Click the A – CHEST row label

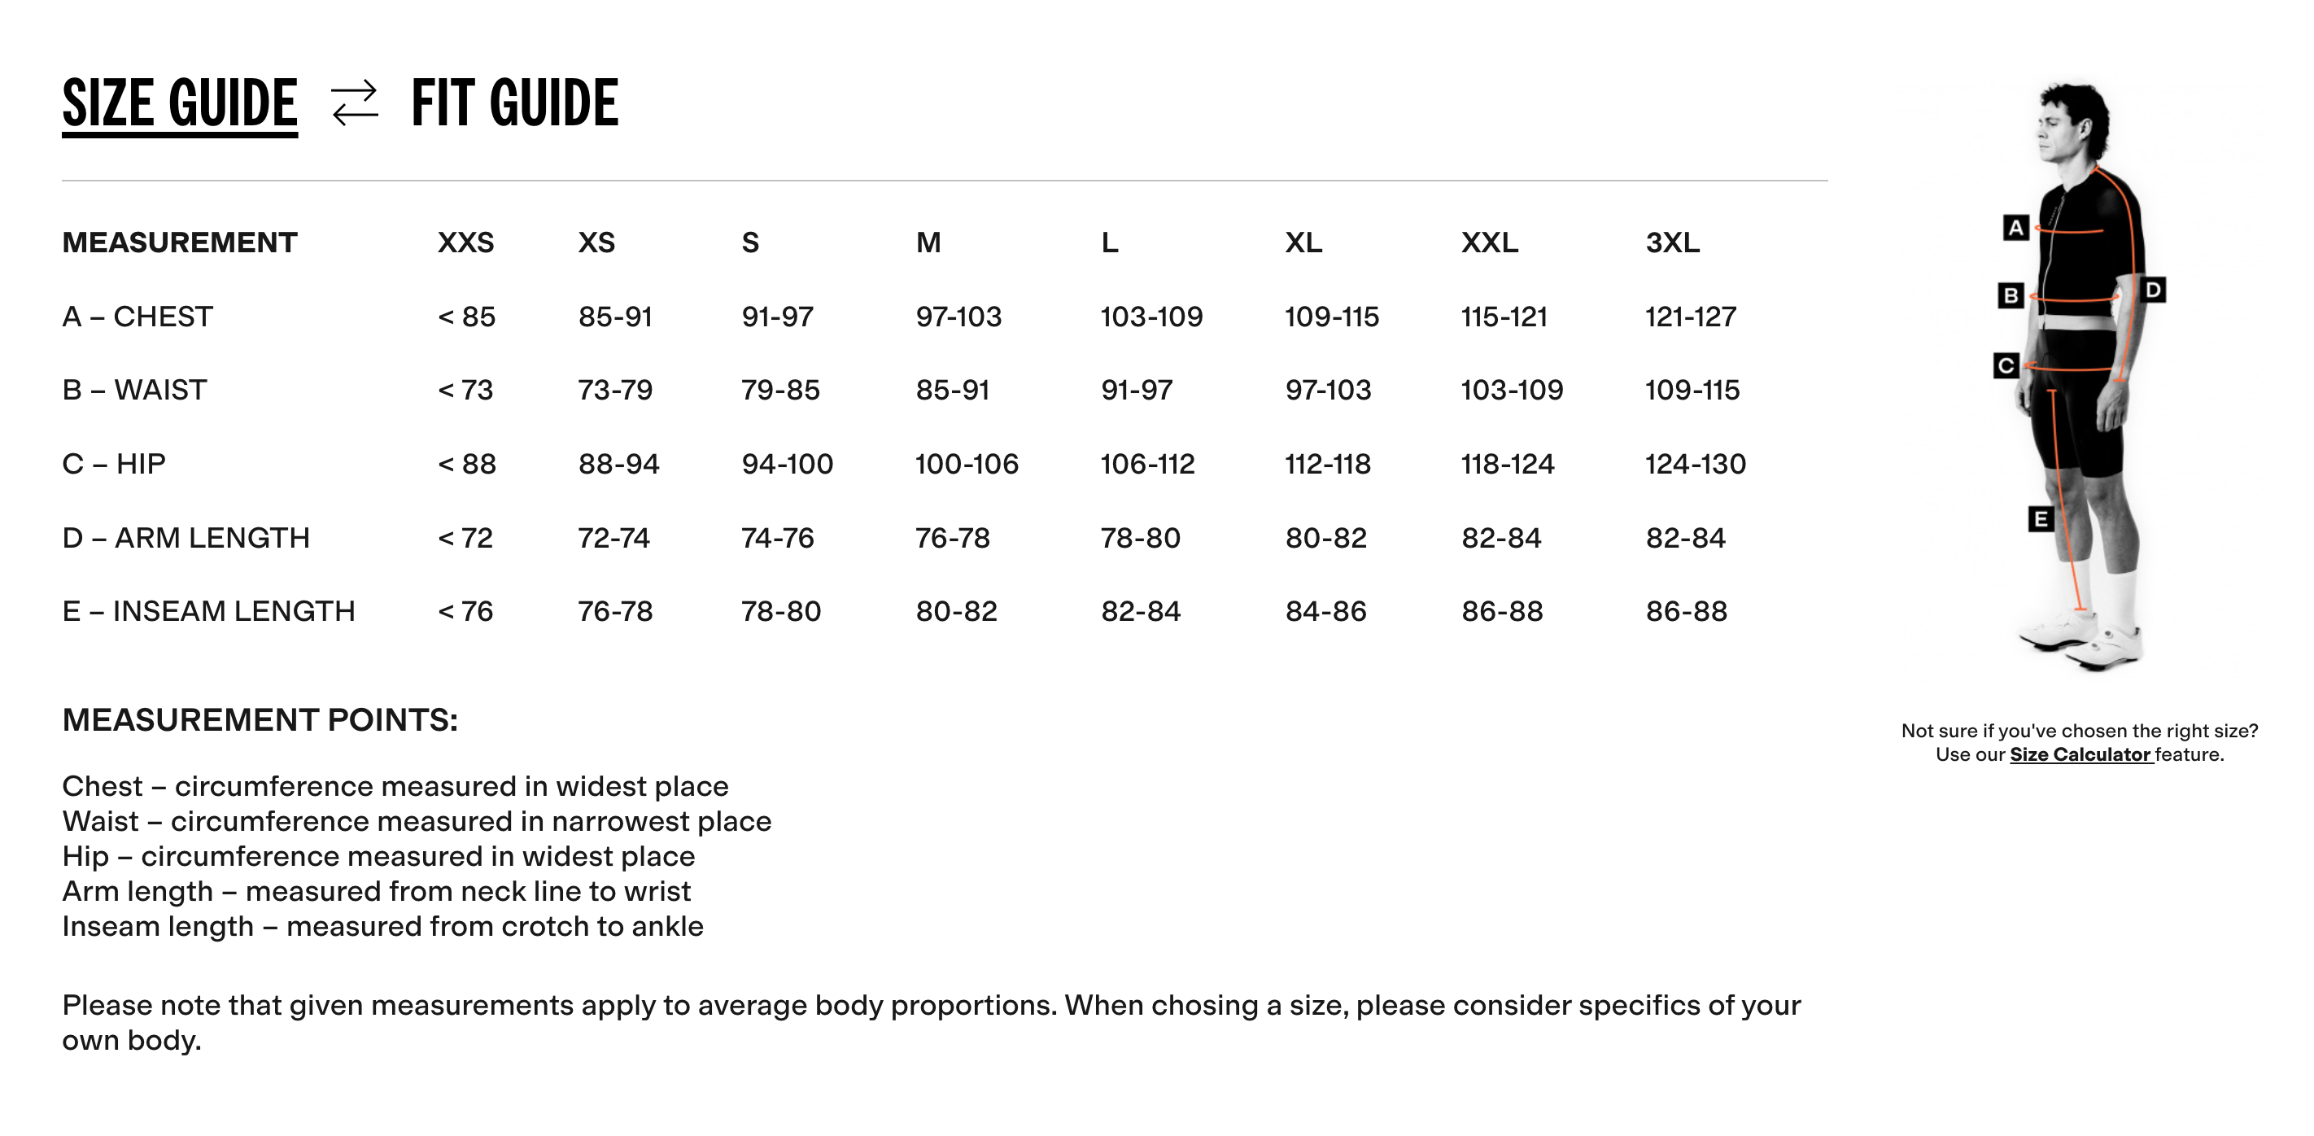(x=138, y=317)
